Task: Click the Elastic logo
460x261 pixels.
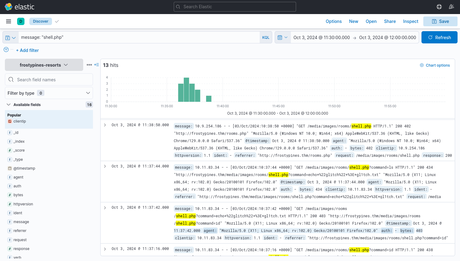Action: pyautogui.click(x=20, y=7)
